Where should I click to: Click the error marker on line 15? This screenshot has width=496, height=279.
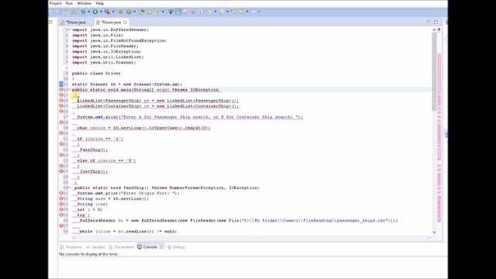pyautogui.click(x=61, y=106)
